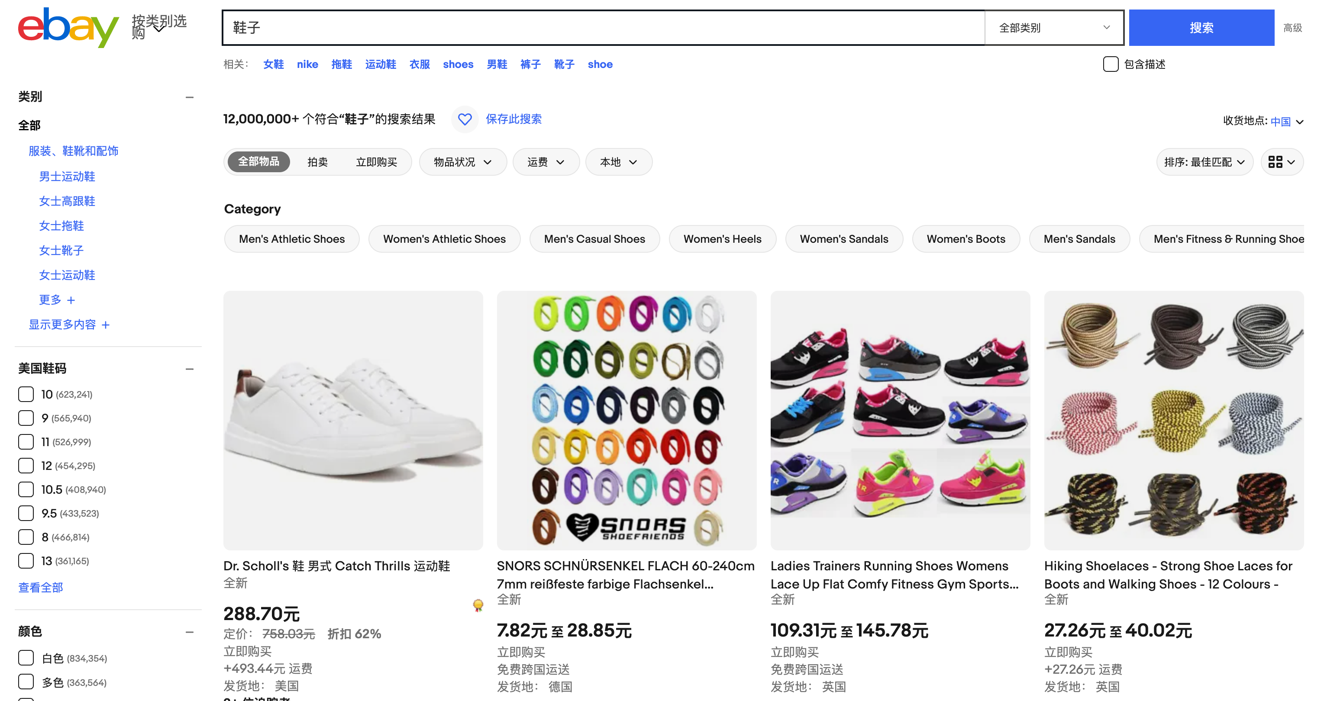The image size is (1324, 701).
Task: Click the 男鞋 related search link
Action: (497, 64)
